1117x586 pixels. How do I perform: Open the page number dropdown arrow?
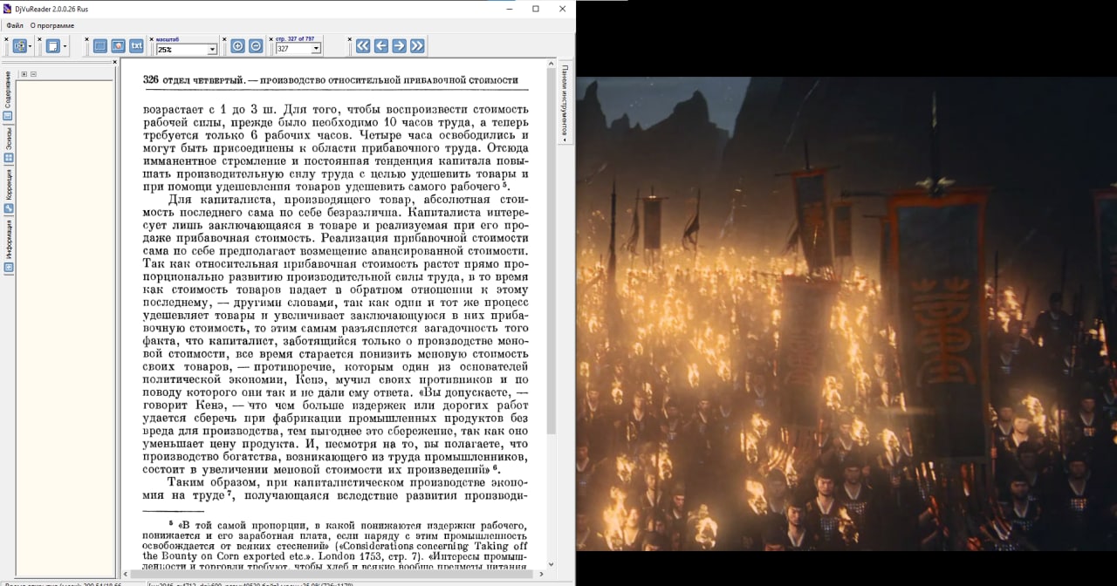(317, 50)
